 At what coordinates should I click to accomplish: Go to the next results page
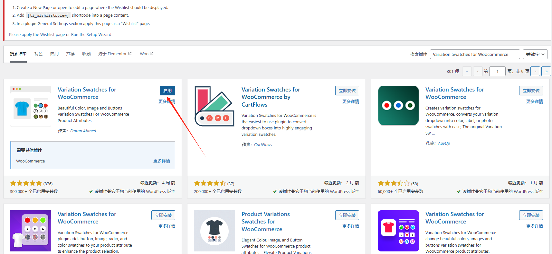[x=535, y=71]
